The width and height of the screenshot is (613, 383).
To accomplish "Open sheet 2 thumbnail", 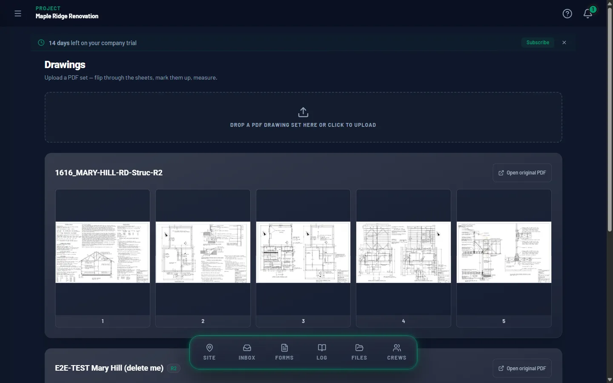I will coord(203,258).
